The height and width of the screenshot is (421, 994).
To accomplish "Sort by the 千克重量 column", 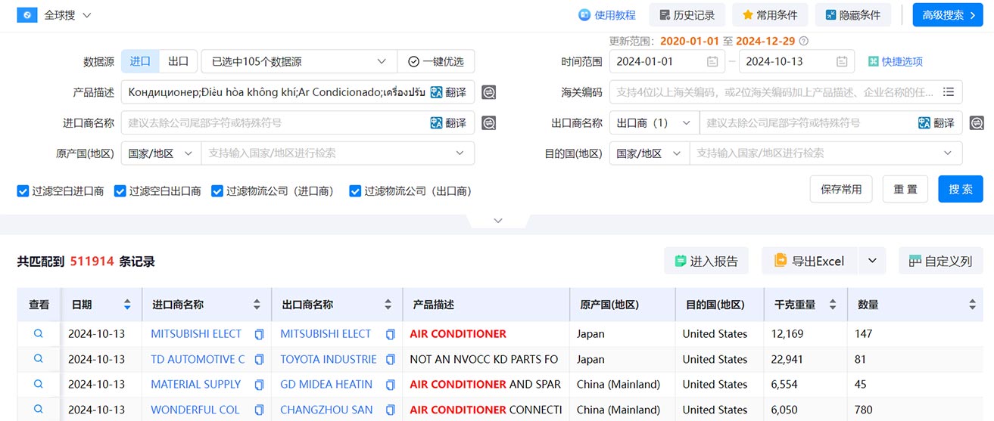I will click(x=832, y=305).
